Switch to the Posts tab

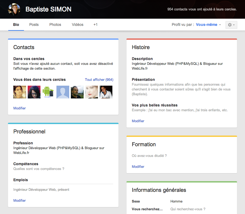point(34,25)
